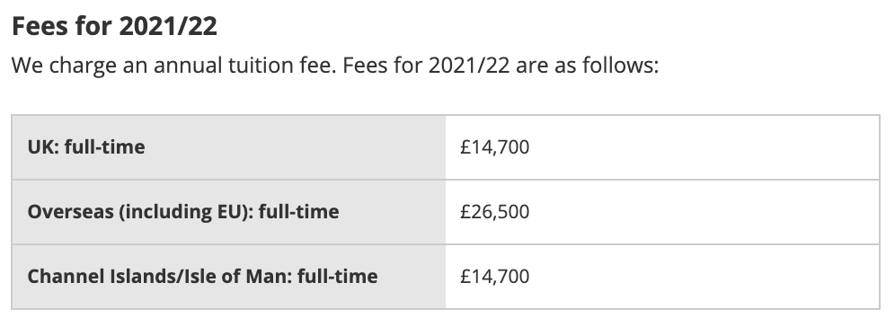This screenshot has width=895, height=327.
Task: Click 'are as follows:' text in intro
Action: coord(588,66)
